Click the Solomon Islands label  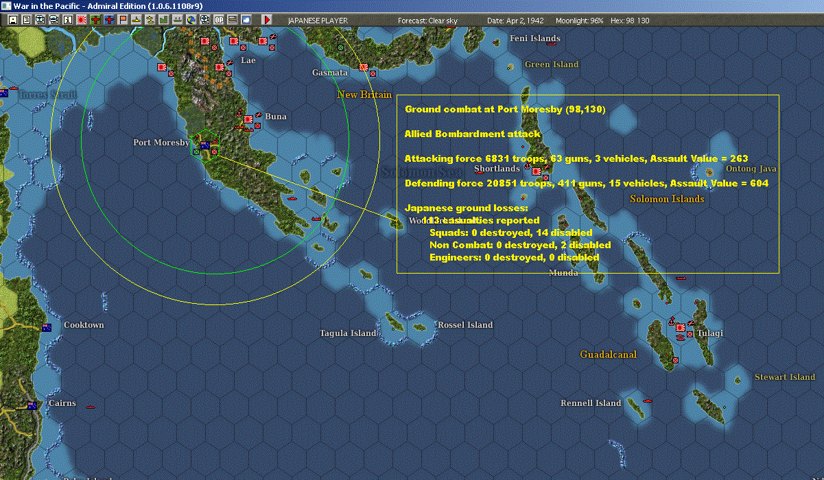click(x=668, y=199)
